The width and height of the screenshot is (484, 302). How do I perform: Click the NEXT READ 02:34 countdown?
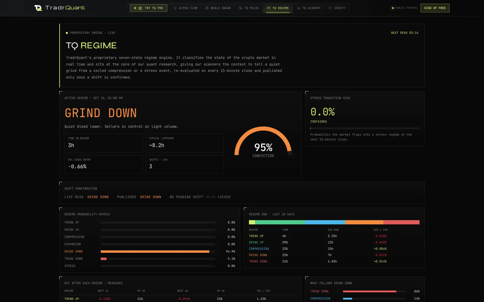(405, 33)
